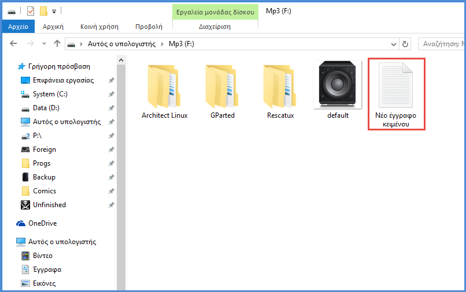
Task: Open the Προβολή ribbon tab
Action: pyautogui.click(x=149, y=27)
